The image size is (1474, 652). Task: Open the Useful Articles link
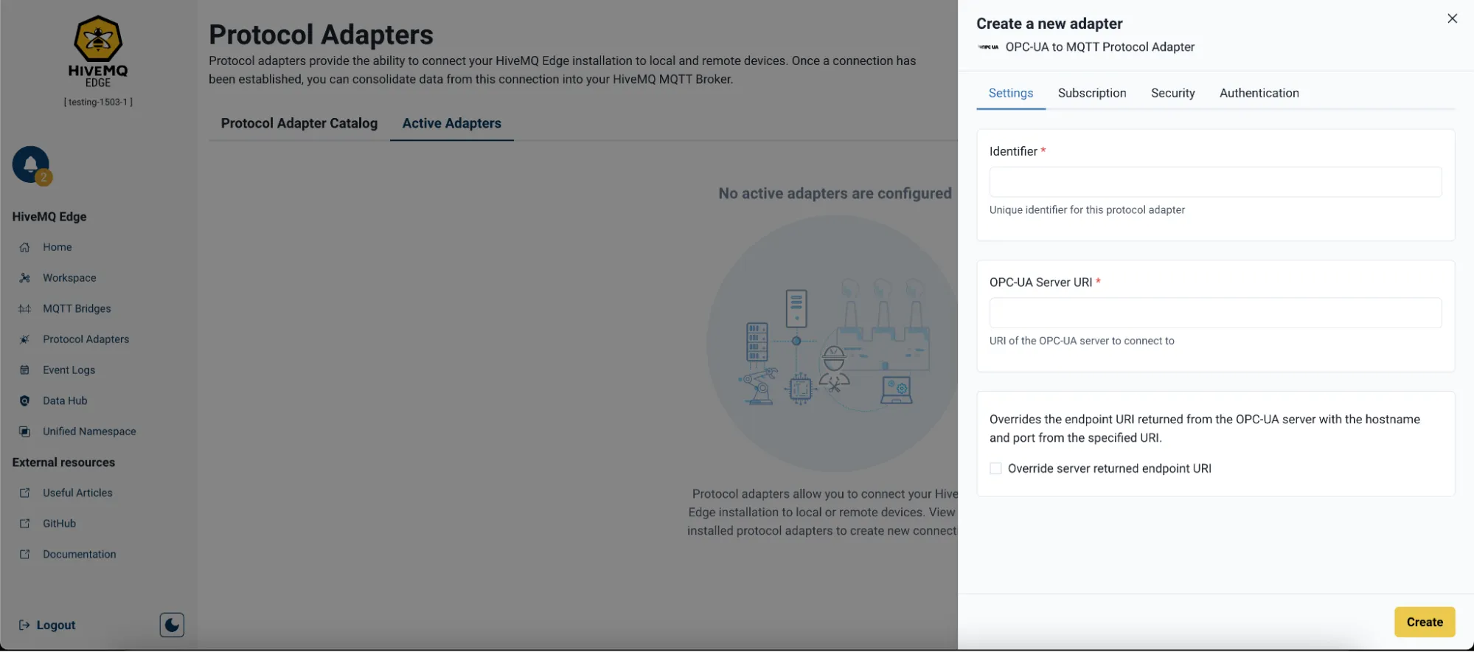click(x=77, y=493)
